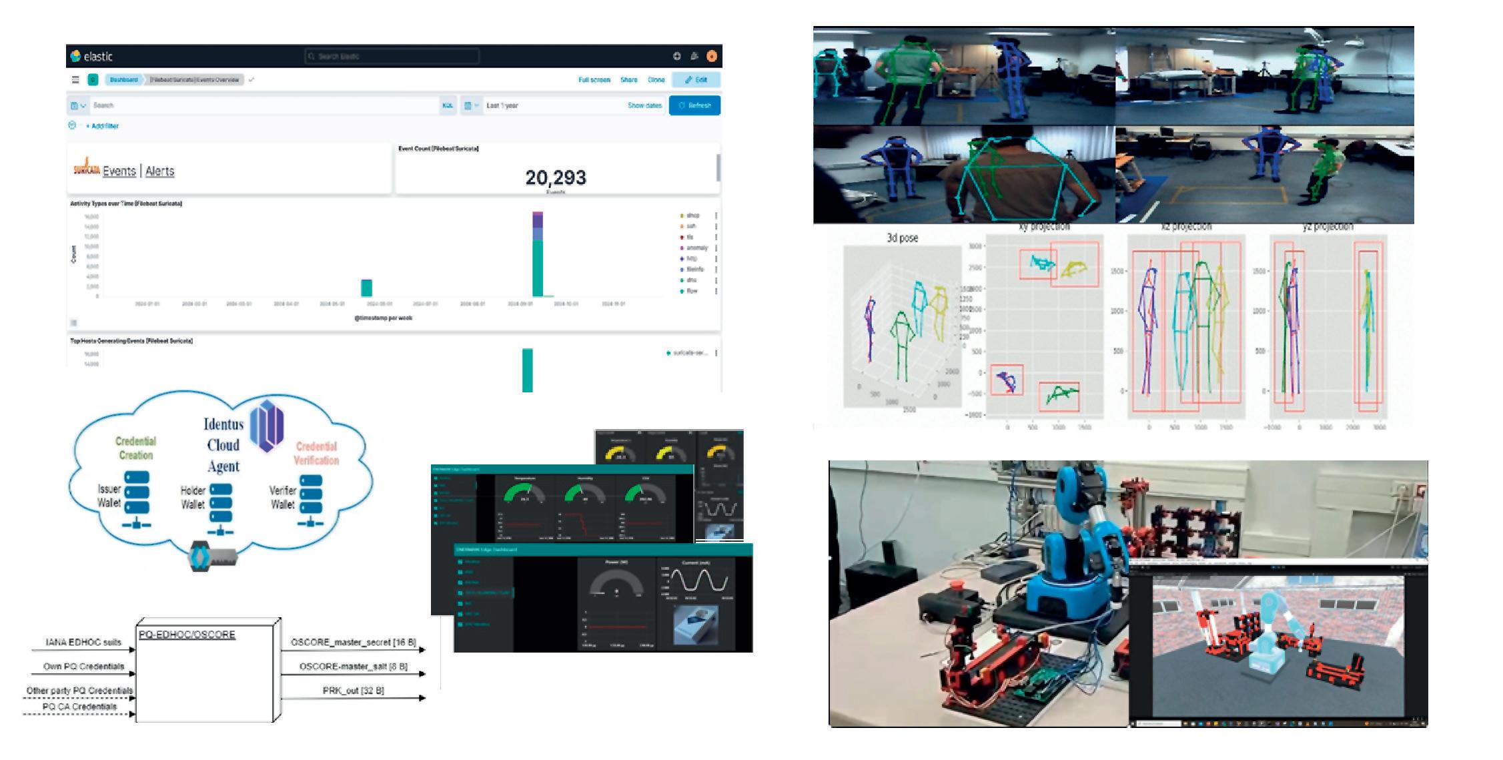Click the orange user avatar
The height and width of the screenshot is (760, 1503).
(x=711, y=57)
